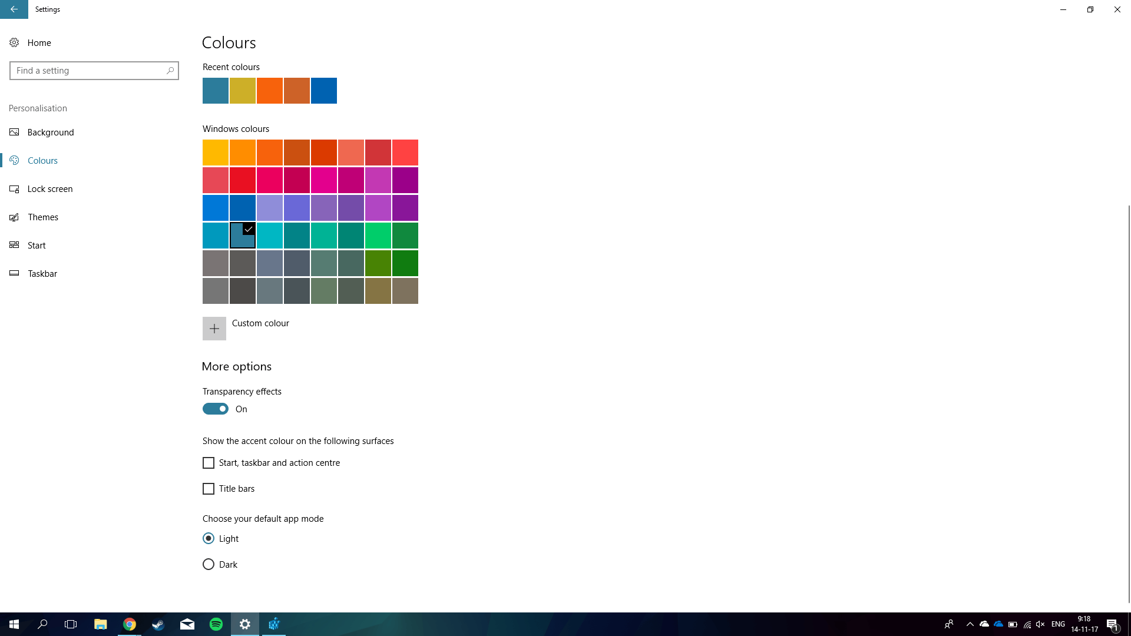Click the plus icon for Custom colour
1131x636 pixels.
(x=214, y=329)
